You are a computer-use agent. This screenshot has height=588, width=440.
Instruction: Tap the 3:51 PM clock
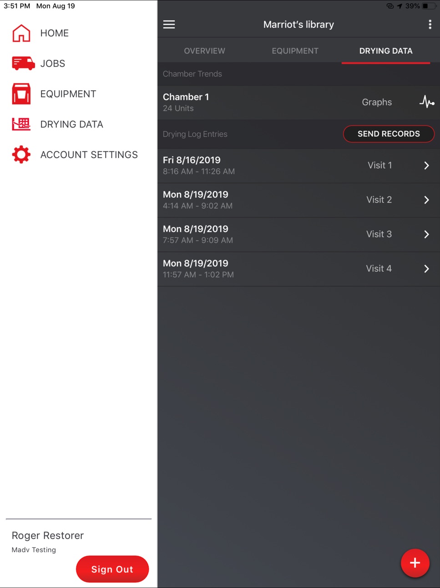pyautogui.click(x=17, y=6)
